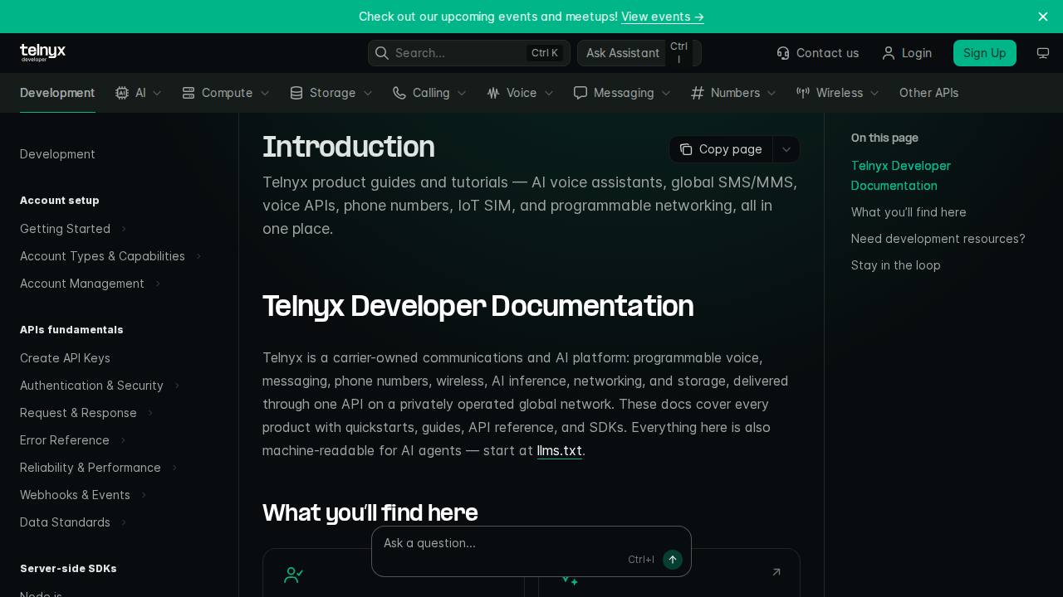Image resolution: width=1063 pixels, height=597 pixels.
Task: Click the Copy page button
Action: point(721,149)
